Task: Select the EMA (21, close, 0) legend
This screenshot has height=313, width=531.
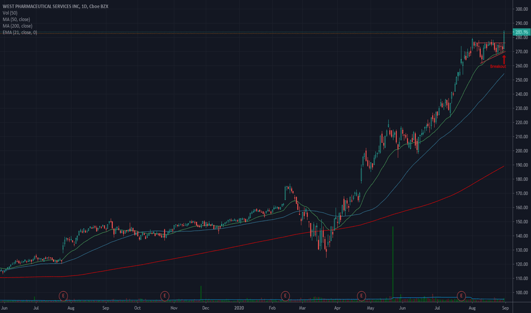Action: tap(19, 32)
